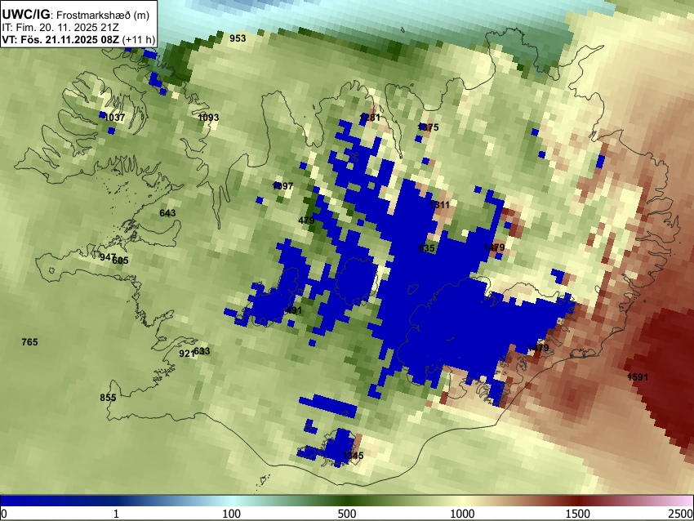Image resolution: width=694 pixels, height=521 pixels.
Task: Click the map value 1591
Action: (x=638, y=377)
